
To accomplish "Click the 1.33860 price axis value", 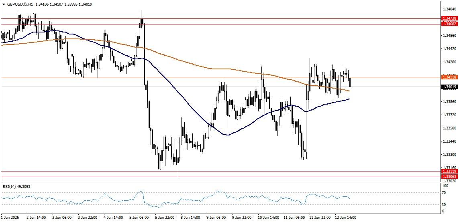I will (x=450, y=102).
